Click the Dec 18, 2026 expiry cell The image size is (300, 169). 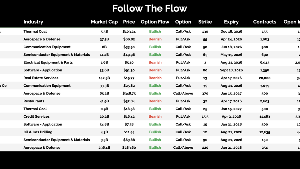(231, 32)
